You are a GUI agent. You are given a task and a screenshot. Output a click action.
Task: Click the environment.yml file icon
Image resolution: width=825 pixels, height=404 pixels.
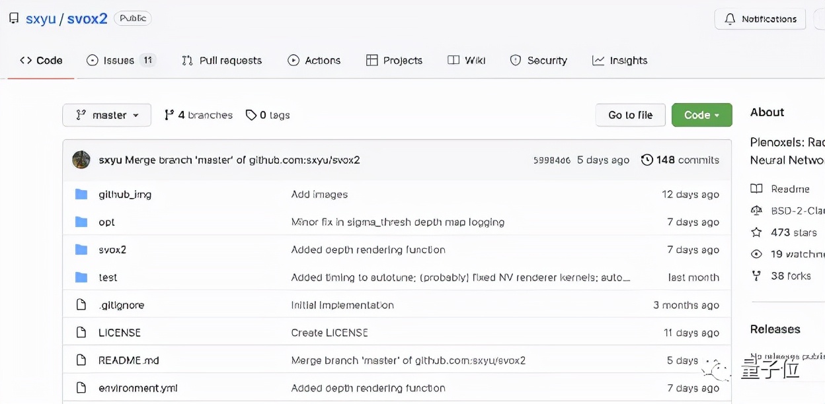click(x=81, y=388)
